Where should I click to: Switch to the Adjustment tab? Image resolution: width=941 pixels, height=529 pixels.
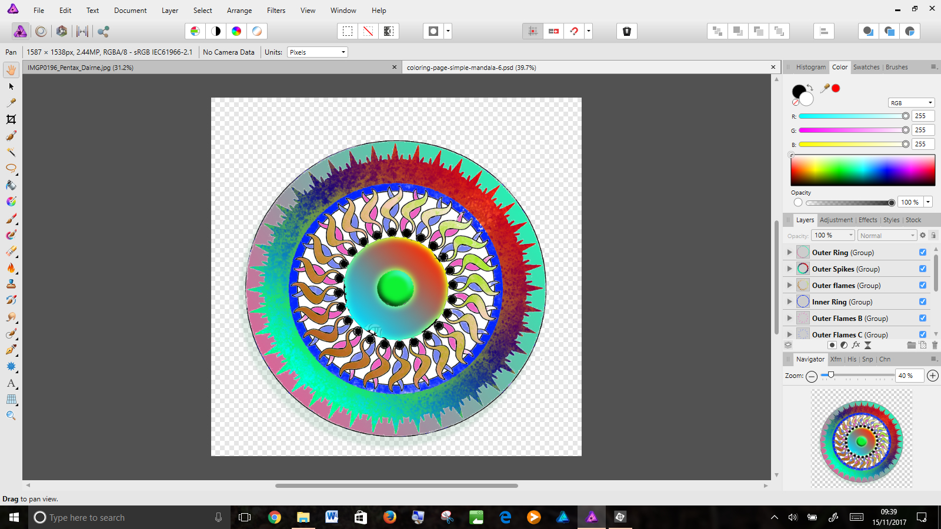point(836,220)
